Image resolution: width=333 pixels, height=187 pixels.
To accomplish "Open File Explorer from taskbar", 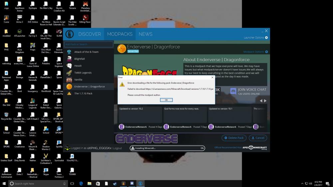I will [x=89, y=184].
